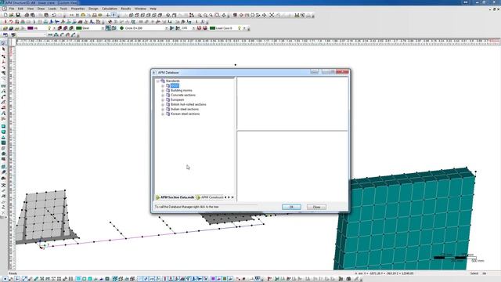This screenshot has width=501, height=282.
Task: Click the Open file icon
Action: 12,15
